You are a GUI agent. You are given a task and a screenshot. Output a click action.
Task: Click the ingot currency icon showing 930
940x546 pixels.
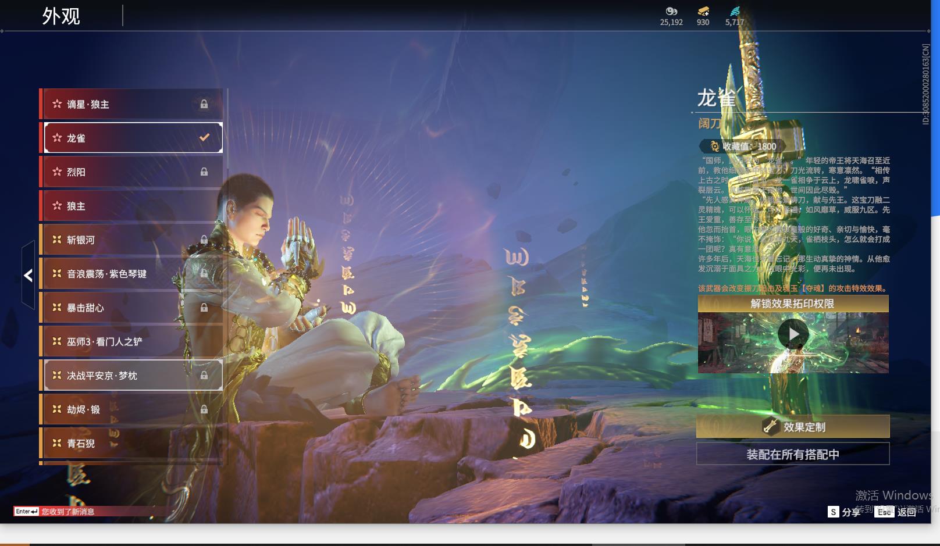[x=703, y=11]
